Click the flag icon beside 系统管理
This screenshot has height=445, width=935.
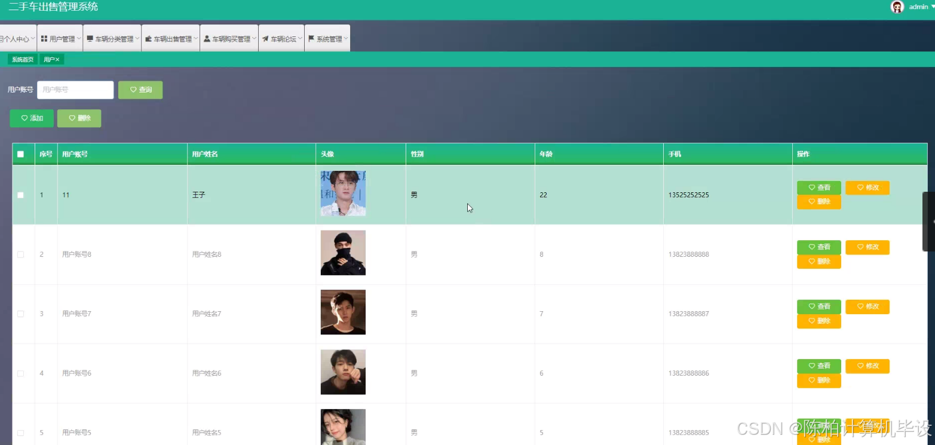tap(311, 39)
